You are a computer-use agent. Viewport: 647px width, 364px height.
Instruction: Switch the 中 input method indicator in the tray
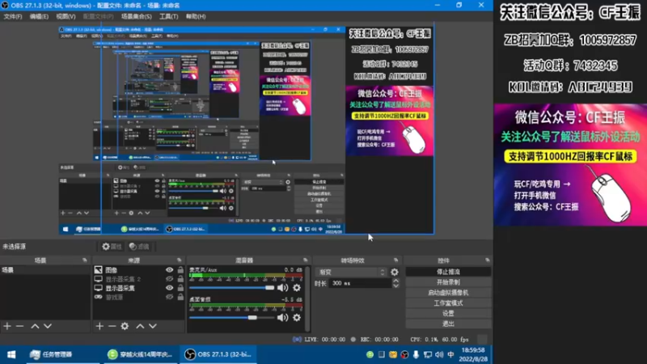(x=450, y=354)
